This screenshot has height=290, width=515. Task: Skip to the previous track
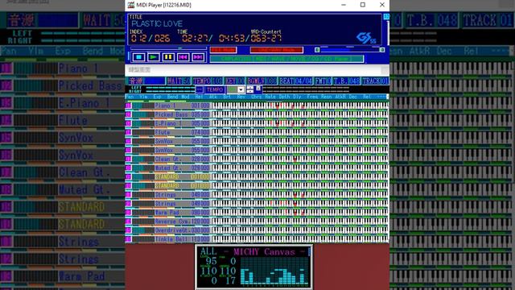click(183, 57)
